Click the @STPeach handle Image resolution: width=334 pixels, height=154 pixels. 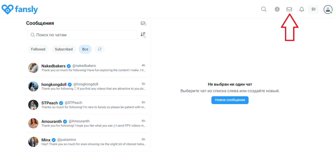[x=73, y=103]
